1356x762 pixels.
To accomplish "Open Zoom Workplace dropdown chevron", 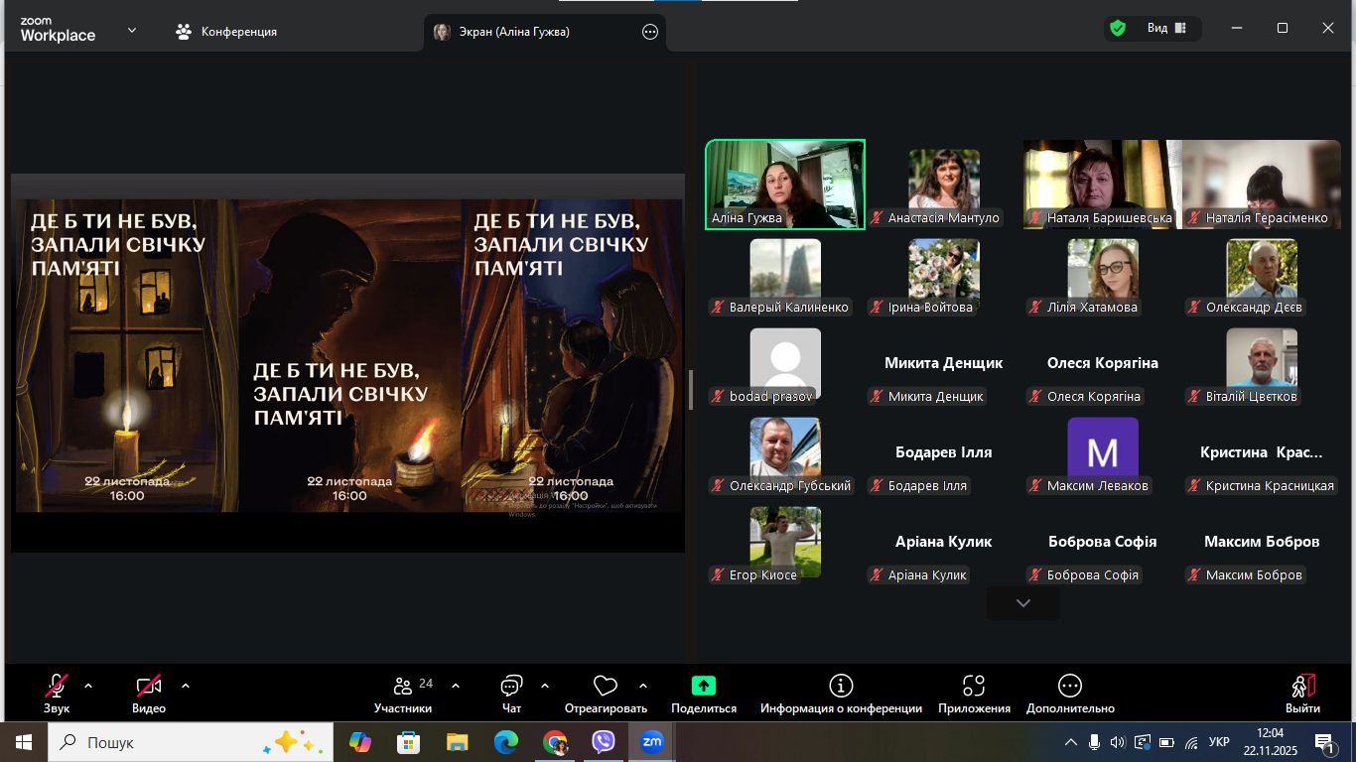I will [x=132, y=31].
